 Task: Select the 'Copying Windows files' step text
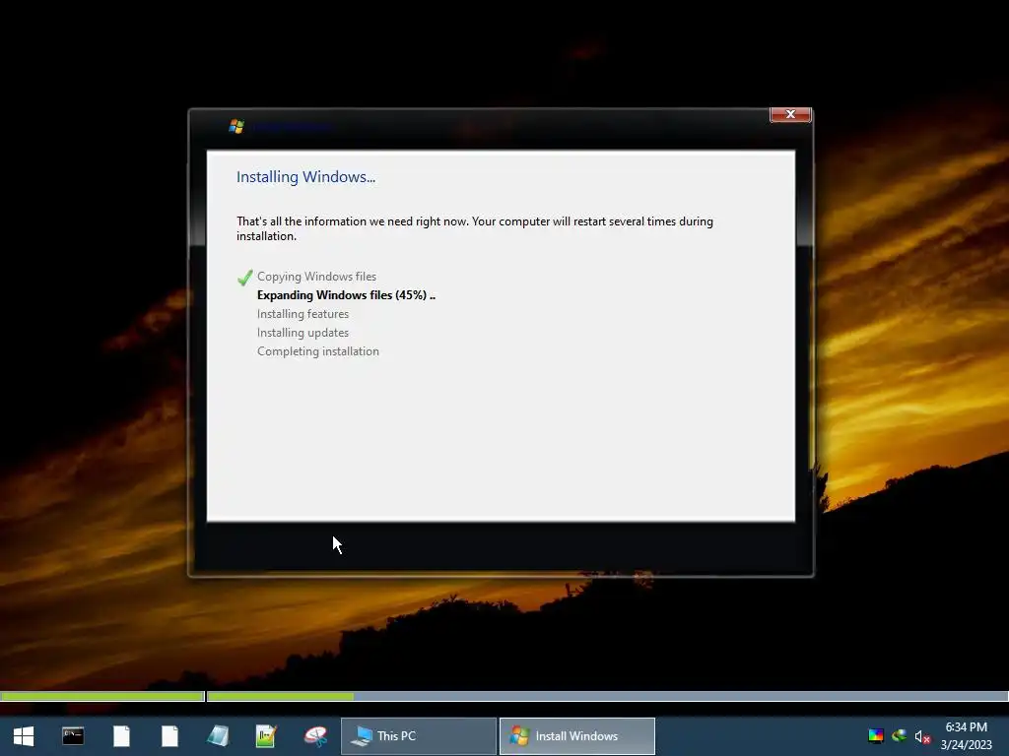tap(316, 277)
